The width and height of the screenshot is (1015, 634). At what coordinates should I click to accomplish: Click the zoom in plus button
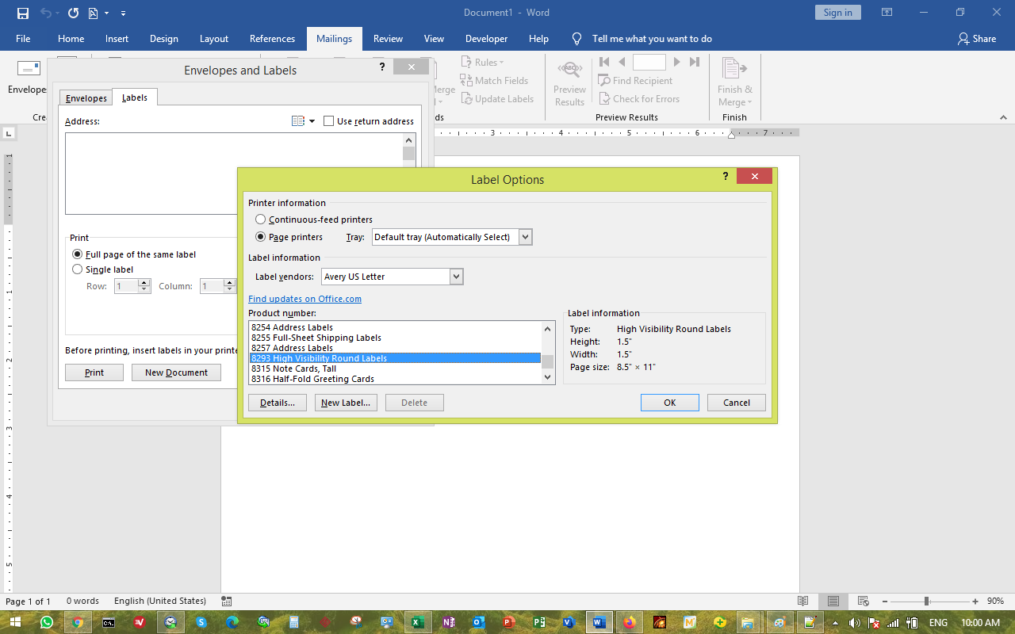[975, 602]
